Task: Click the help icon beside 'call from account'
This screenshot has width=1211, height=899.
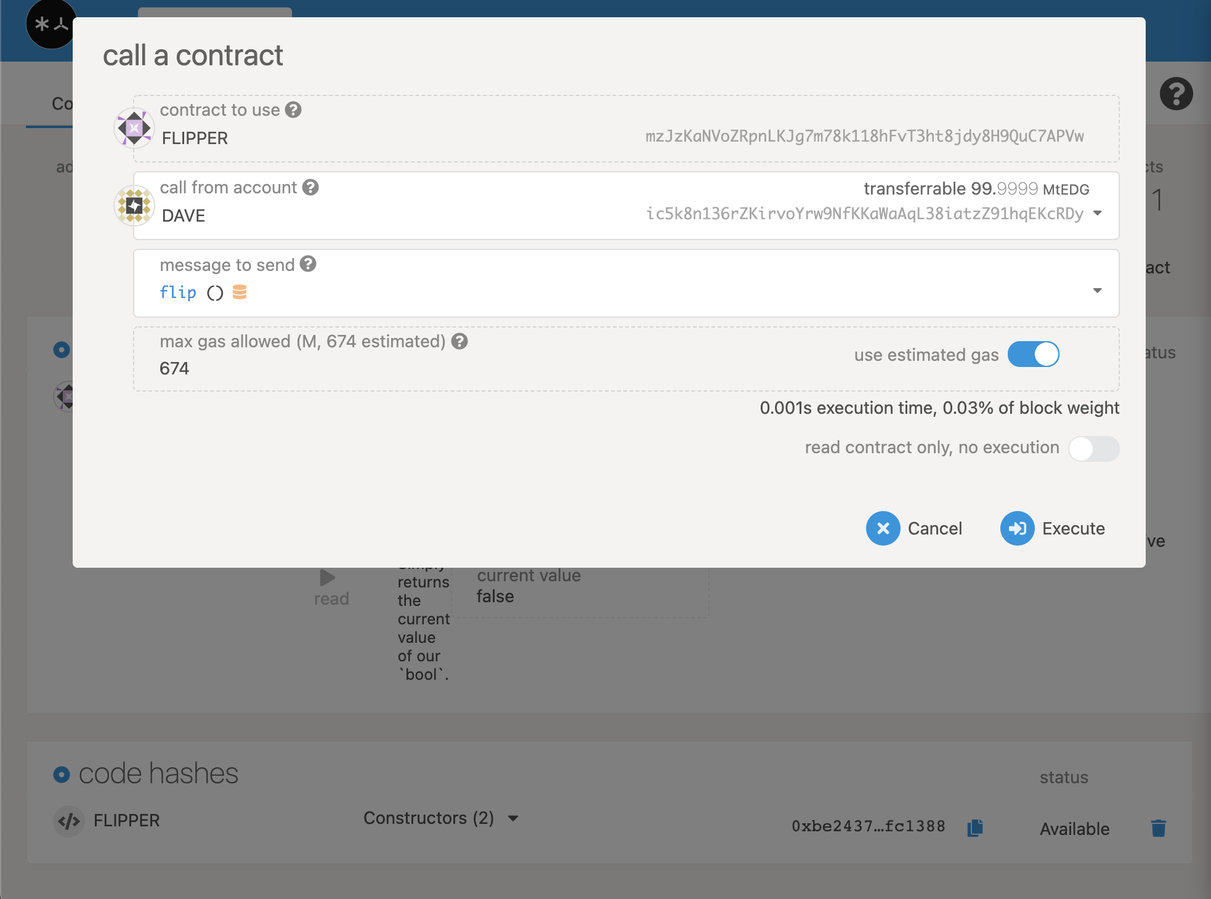Action: coord(310,187)
